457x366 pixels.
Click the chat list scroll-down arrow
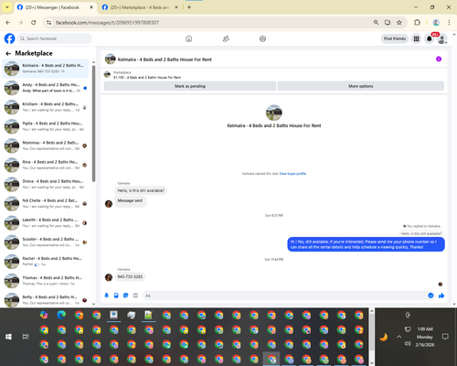93,304
